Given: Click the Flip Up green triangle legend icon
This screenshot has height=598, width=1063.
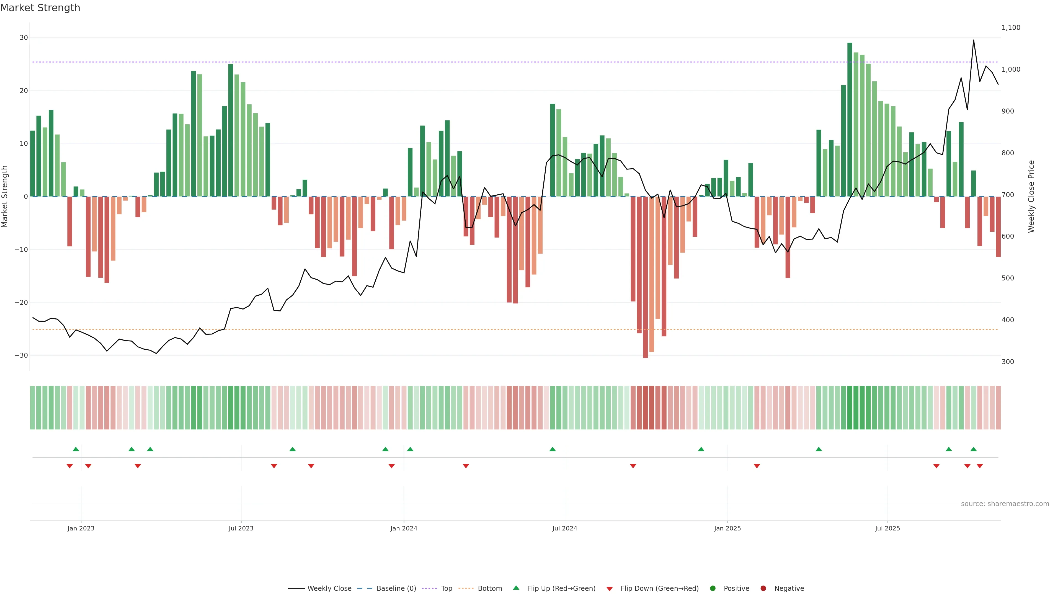Looking at the screenshot, I should (x=516, y=588).
